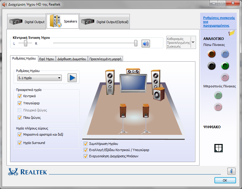Viewport: 242px width, 189px height.
Task: Click the ΨΗΦΙΑΚΟ heading
Action: [x=212, y=127]
